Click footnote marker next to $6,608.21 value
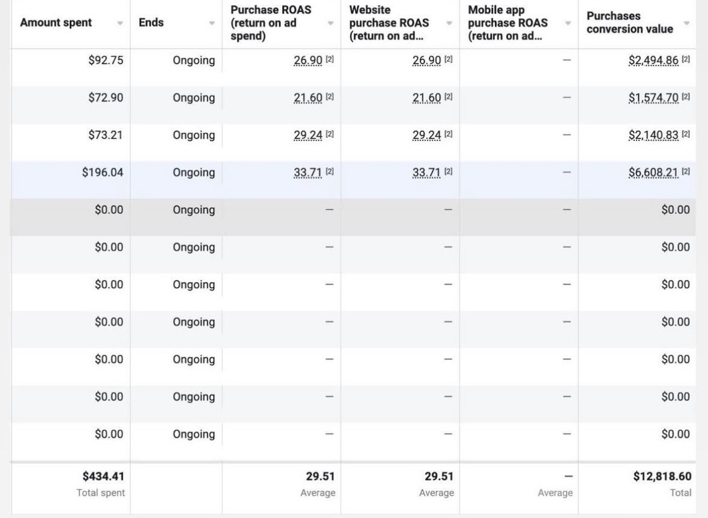 [686, 172]
